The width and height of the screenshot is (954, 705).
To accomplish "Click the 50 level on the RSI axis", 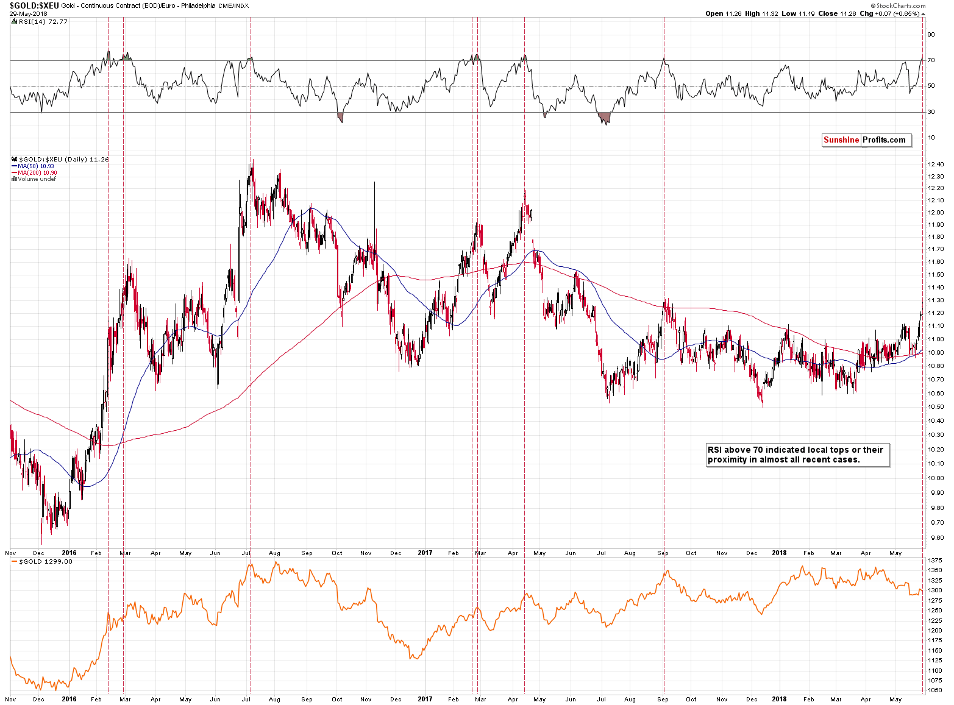I will (931, 86).
